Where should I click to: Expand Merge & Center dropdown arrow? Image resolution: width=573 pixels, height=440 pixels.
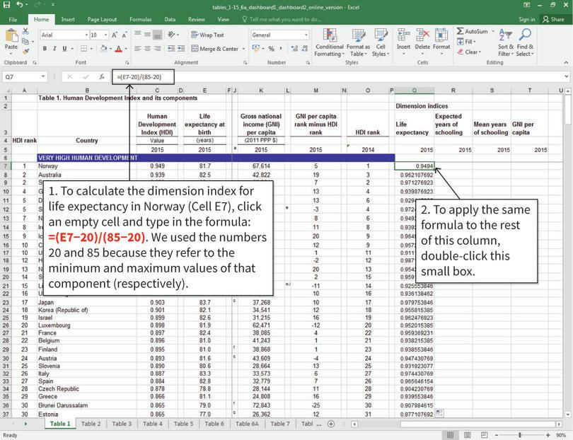pos(243,49)
